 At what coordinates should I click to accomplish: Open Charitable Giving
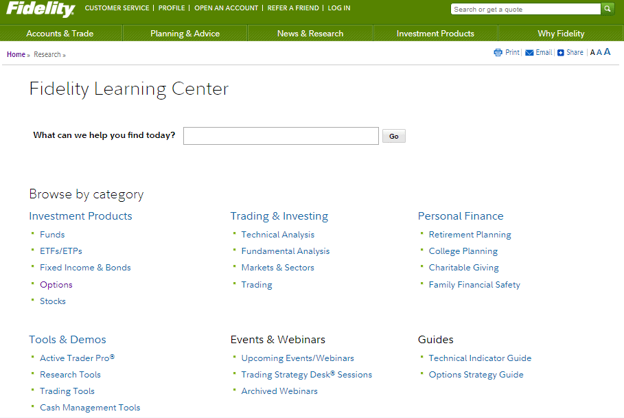tap(463, 268)
